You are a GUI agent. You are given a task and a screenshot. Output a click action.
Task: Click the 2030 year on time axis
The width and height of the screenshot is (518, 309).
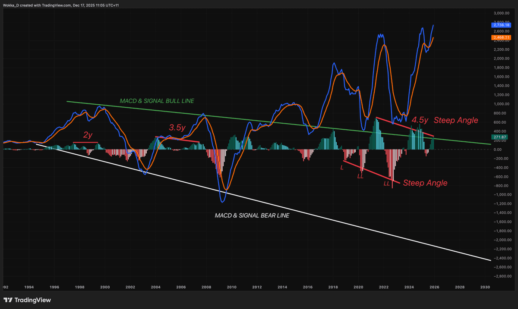(485, 287)
